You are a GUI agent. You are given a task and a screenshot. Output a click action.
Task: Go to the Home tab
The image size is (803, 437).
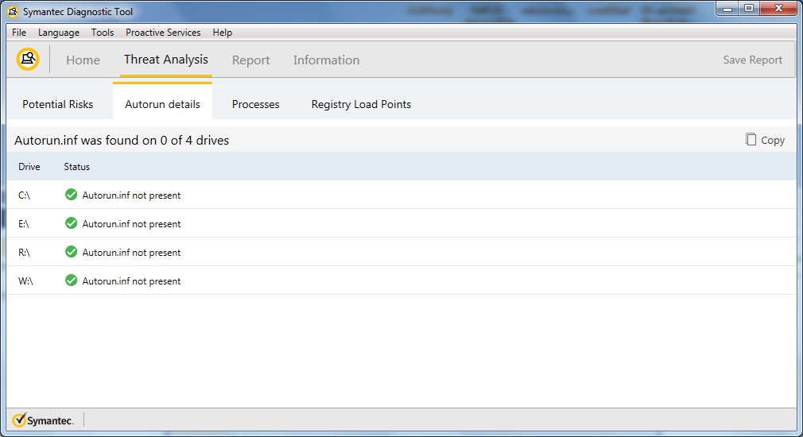pyautogui.click(x=83, y=60)
